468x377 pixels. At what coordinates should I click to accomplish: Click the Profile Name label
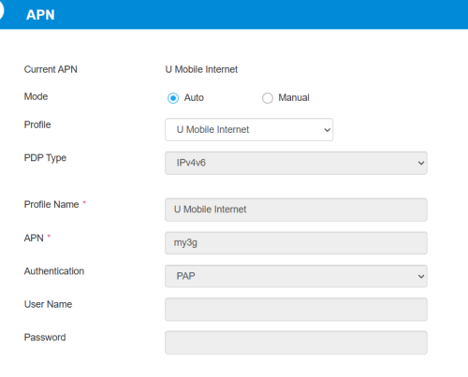pos(51,204)
